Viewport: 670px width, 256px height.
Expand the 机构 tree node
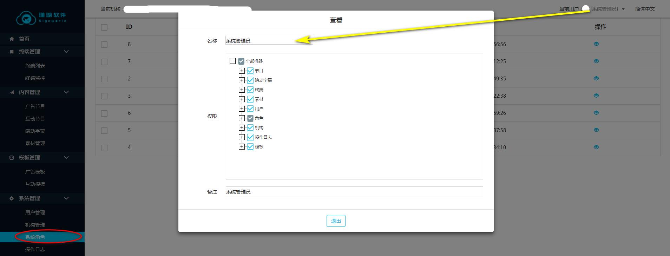click(x=242, y=127)
